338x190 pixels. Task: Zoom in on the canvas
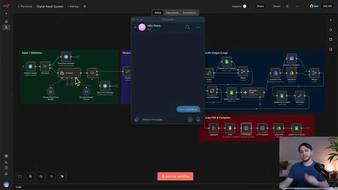click(31, 176)
